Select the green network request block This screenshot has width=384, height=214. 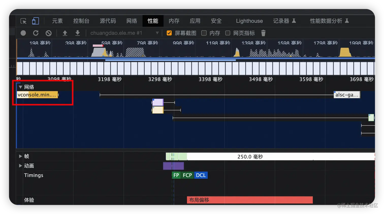pos(371,118)
